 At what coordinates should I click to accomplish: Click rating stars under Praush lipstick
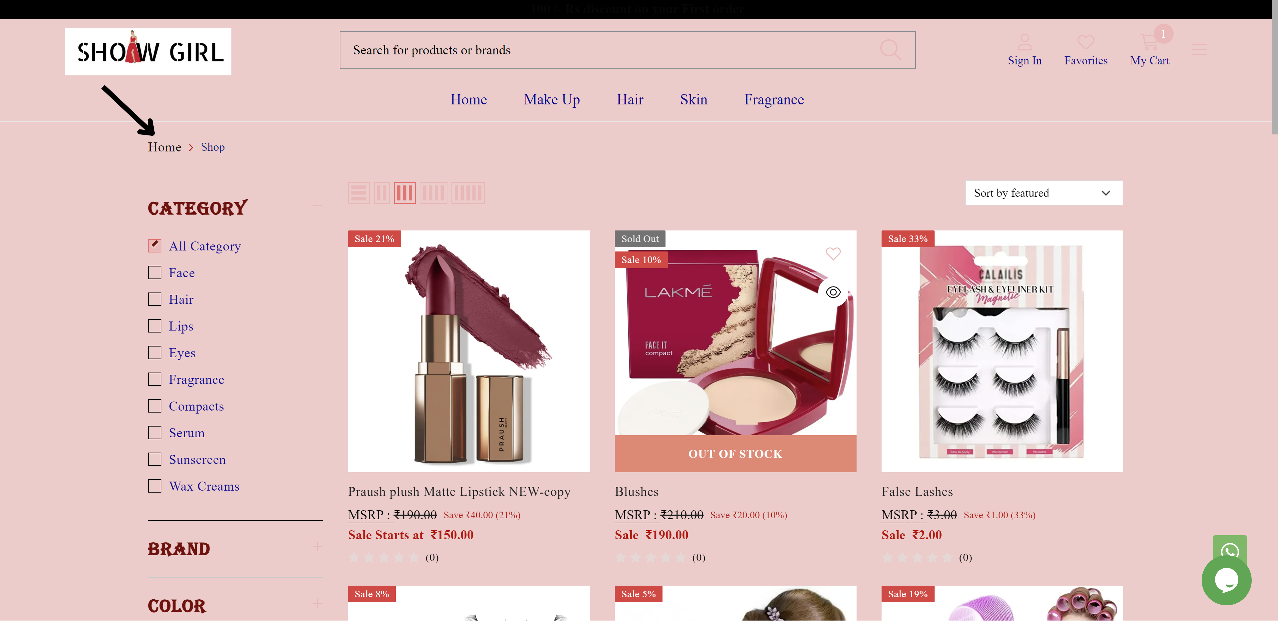[383, 557]
